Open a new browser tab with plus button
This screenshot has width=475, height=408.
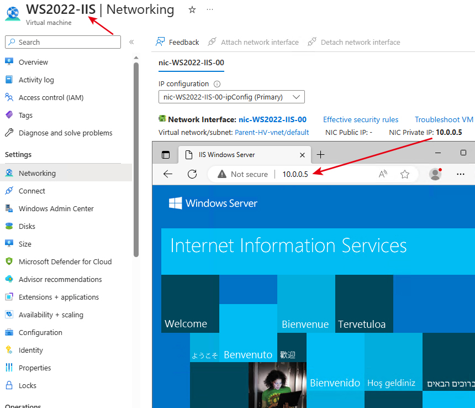(320, 155)
